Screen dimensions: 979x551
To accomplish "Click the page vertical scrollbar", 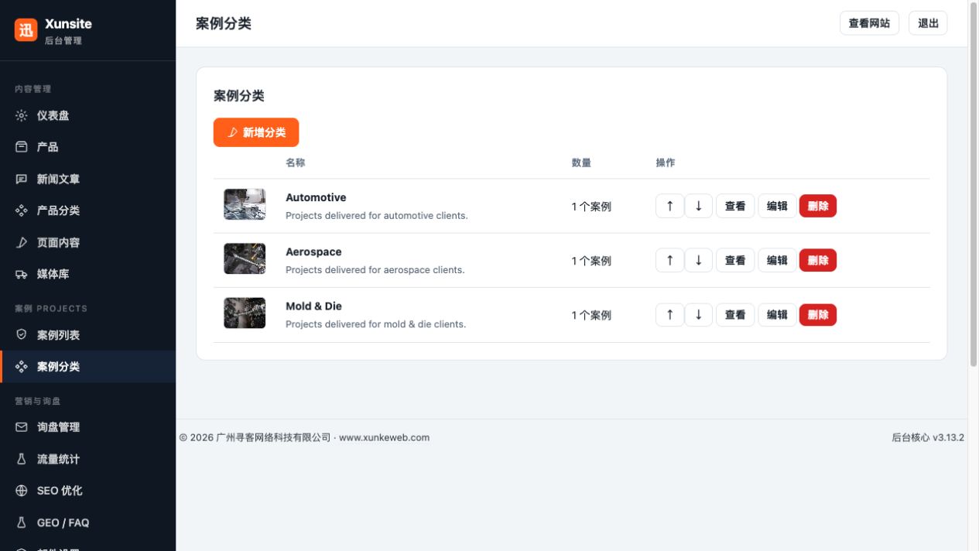I will coord(974,183).
